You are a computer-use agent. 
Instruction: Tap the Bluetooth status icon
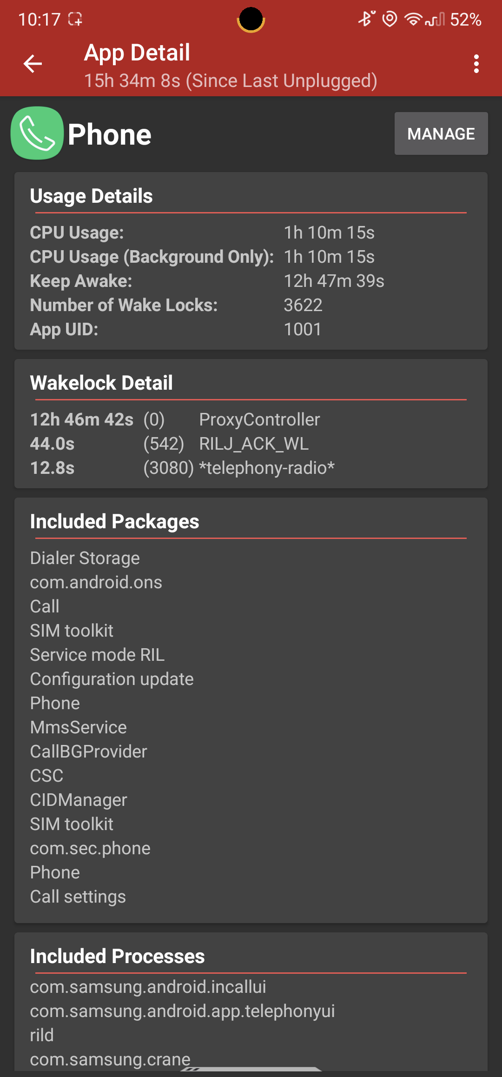(366, 19)
